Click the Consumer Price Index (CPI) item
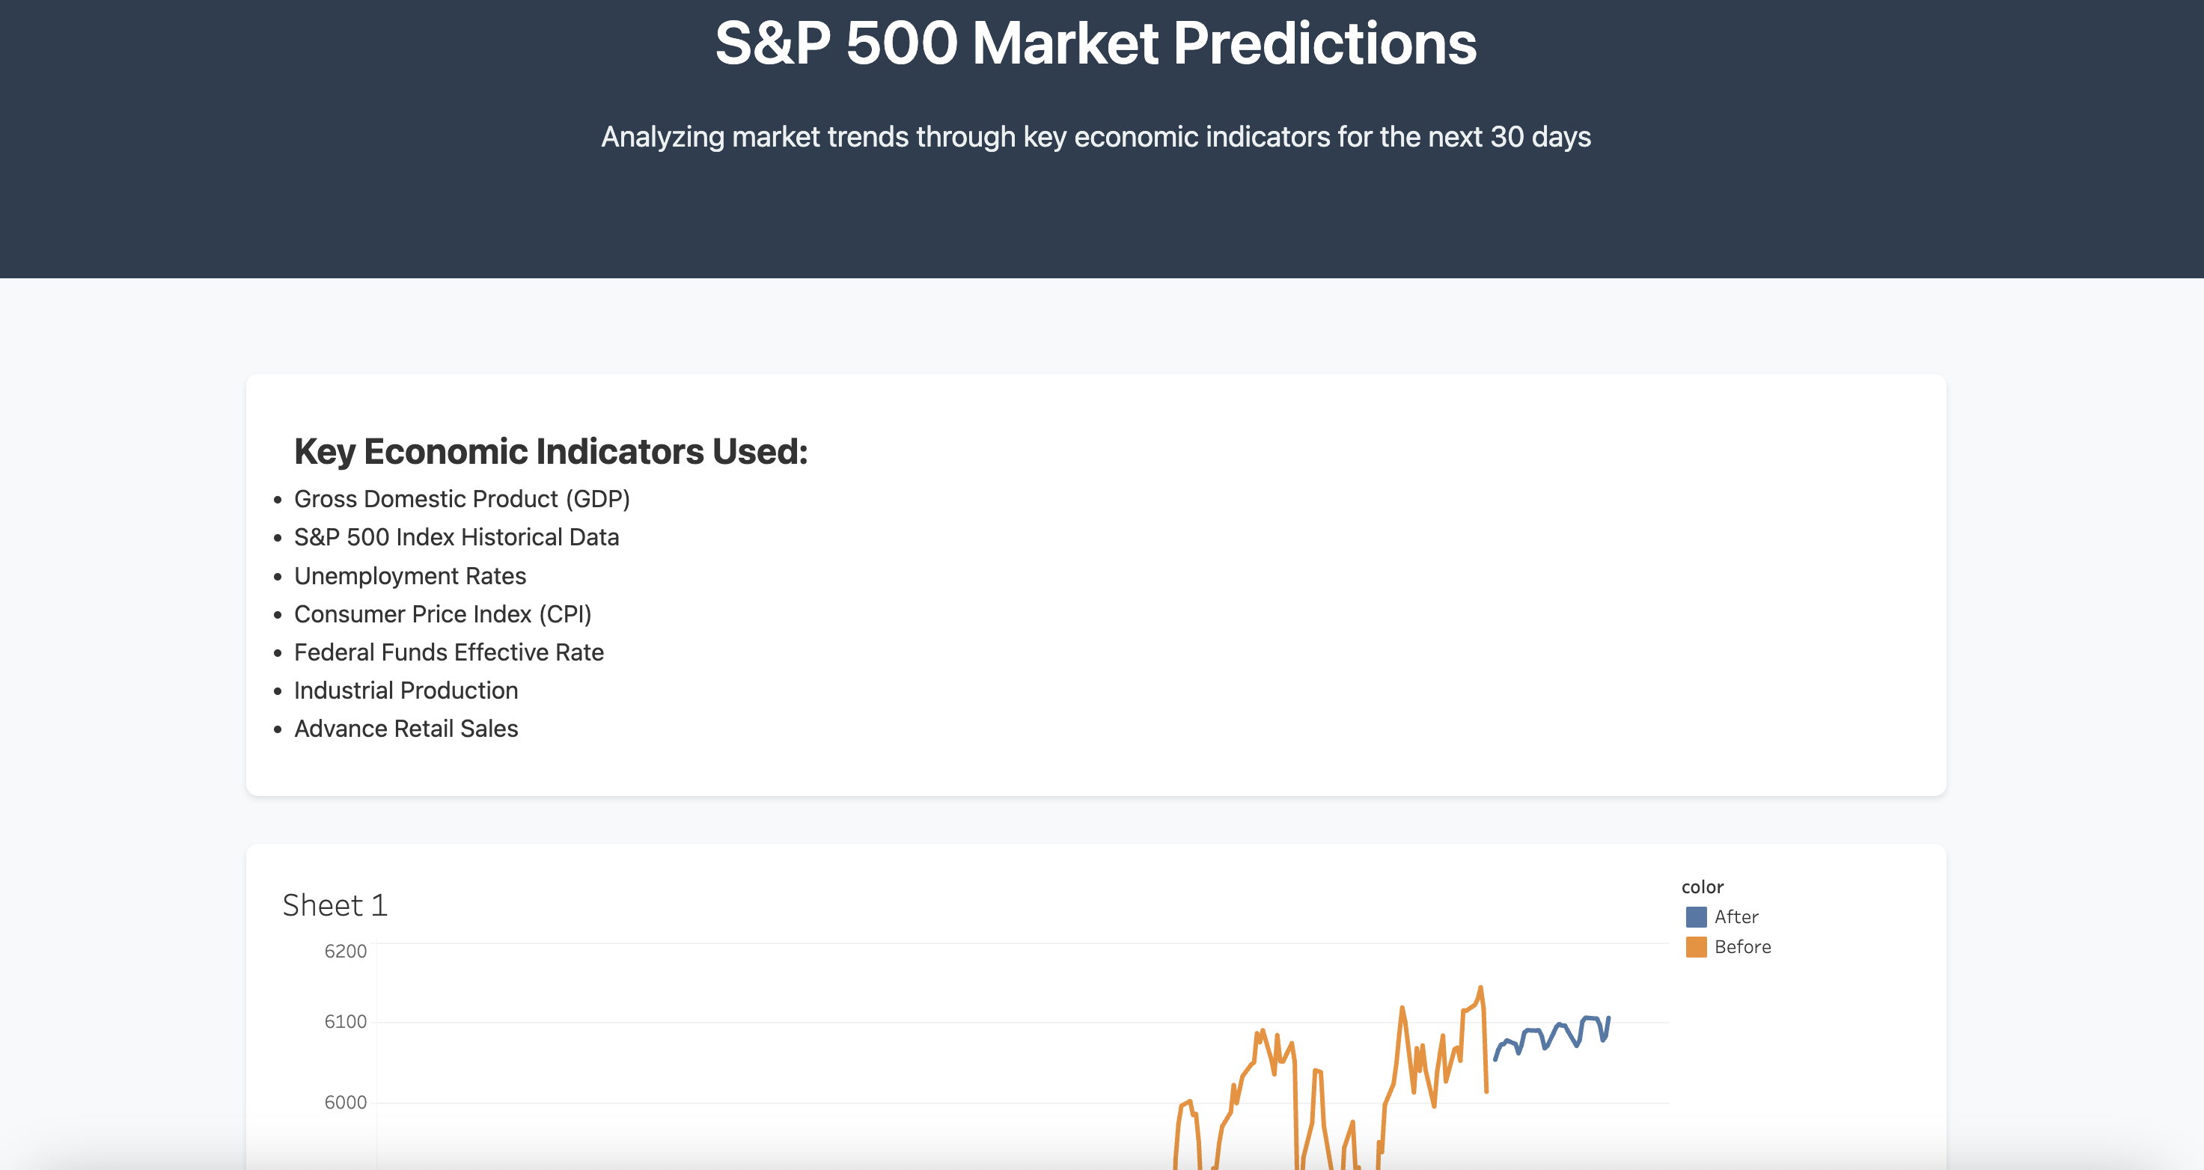Screen dimensions: 2204x1170 [442, 614]
